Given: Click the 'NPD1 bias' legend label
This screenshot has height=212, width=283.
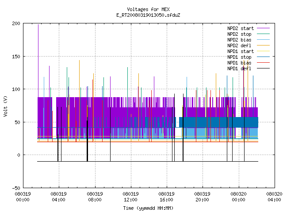Looking at the screenshot, I should 239,63.
